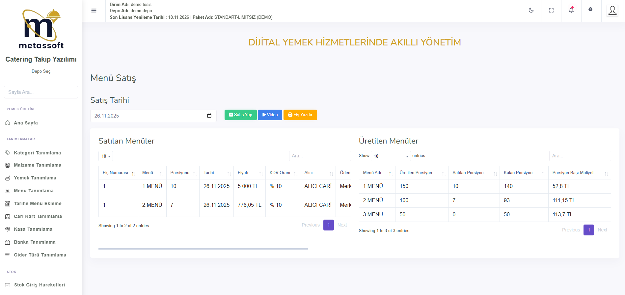Open the user profile icon

coord(612,11)
